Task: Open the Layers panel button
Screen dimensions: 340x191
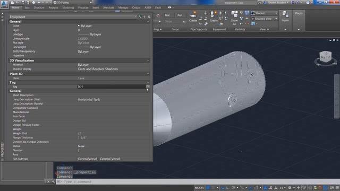Action: (x=285, y=16)
